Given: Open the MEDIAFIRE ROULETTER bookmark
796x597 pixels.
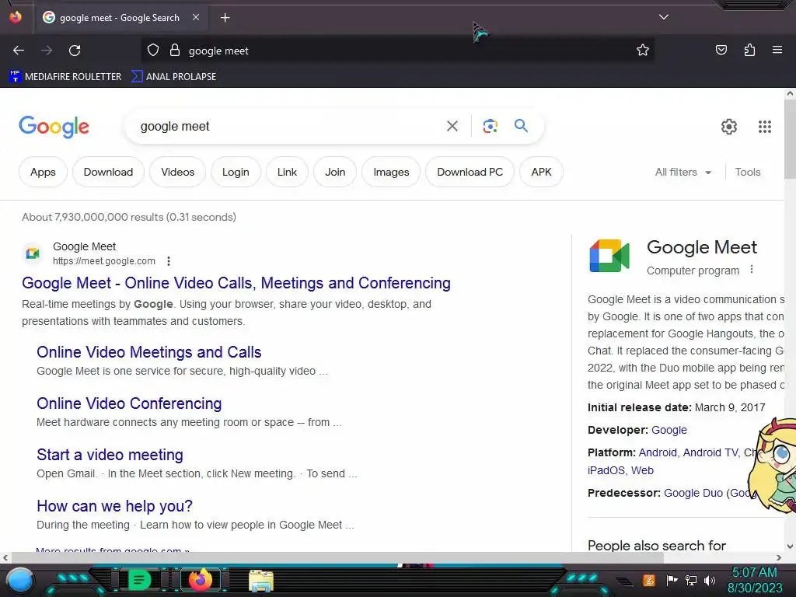Looking at the screenshot, I should tap(65, 77).
